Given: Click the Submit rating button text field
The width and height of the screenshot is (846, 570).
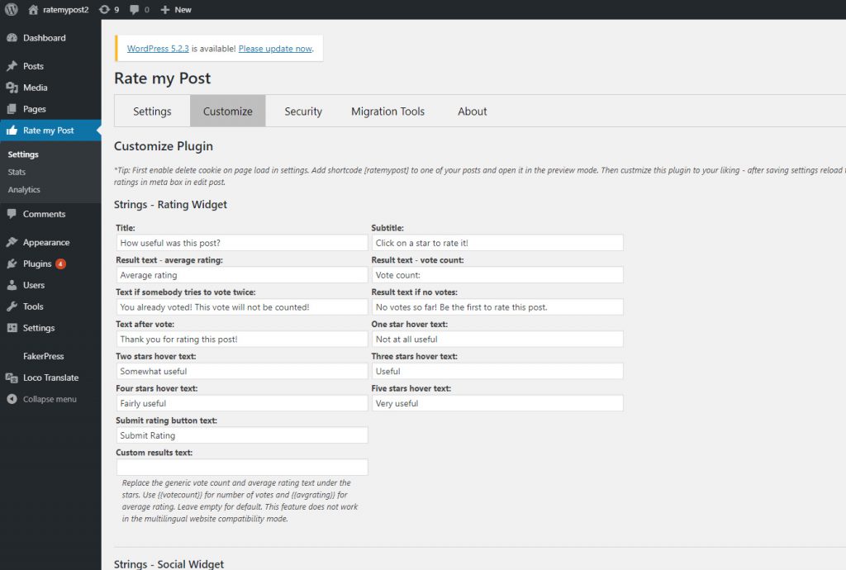Looking at the screenshot, I should 242,435.
